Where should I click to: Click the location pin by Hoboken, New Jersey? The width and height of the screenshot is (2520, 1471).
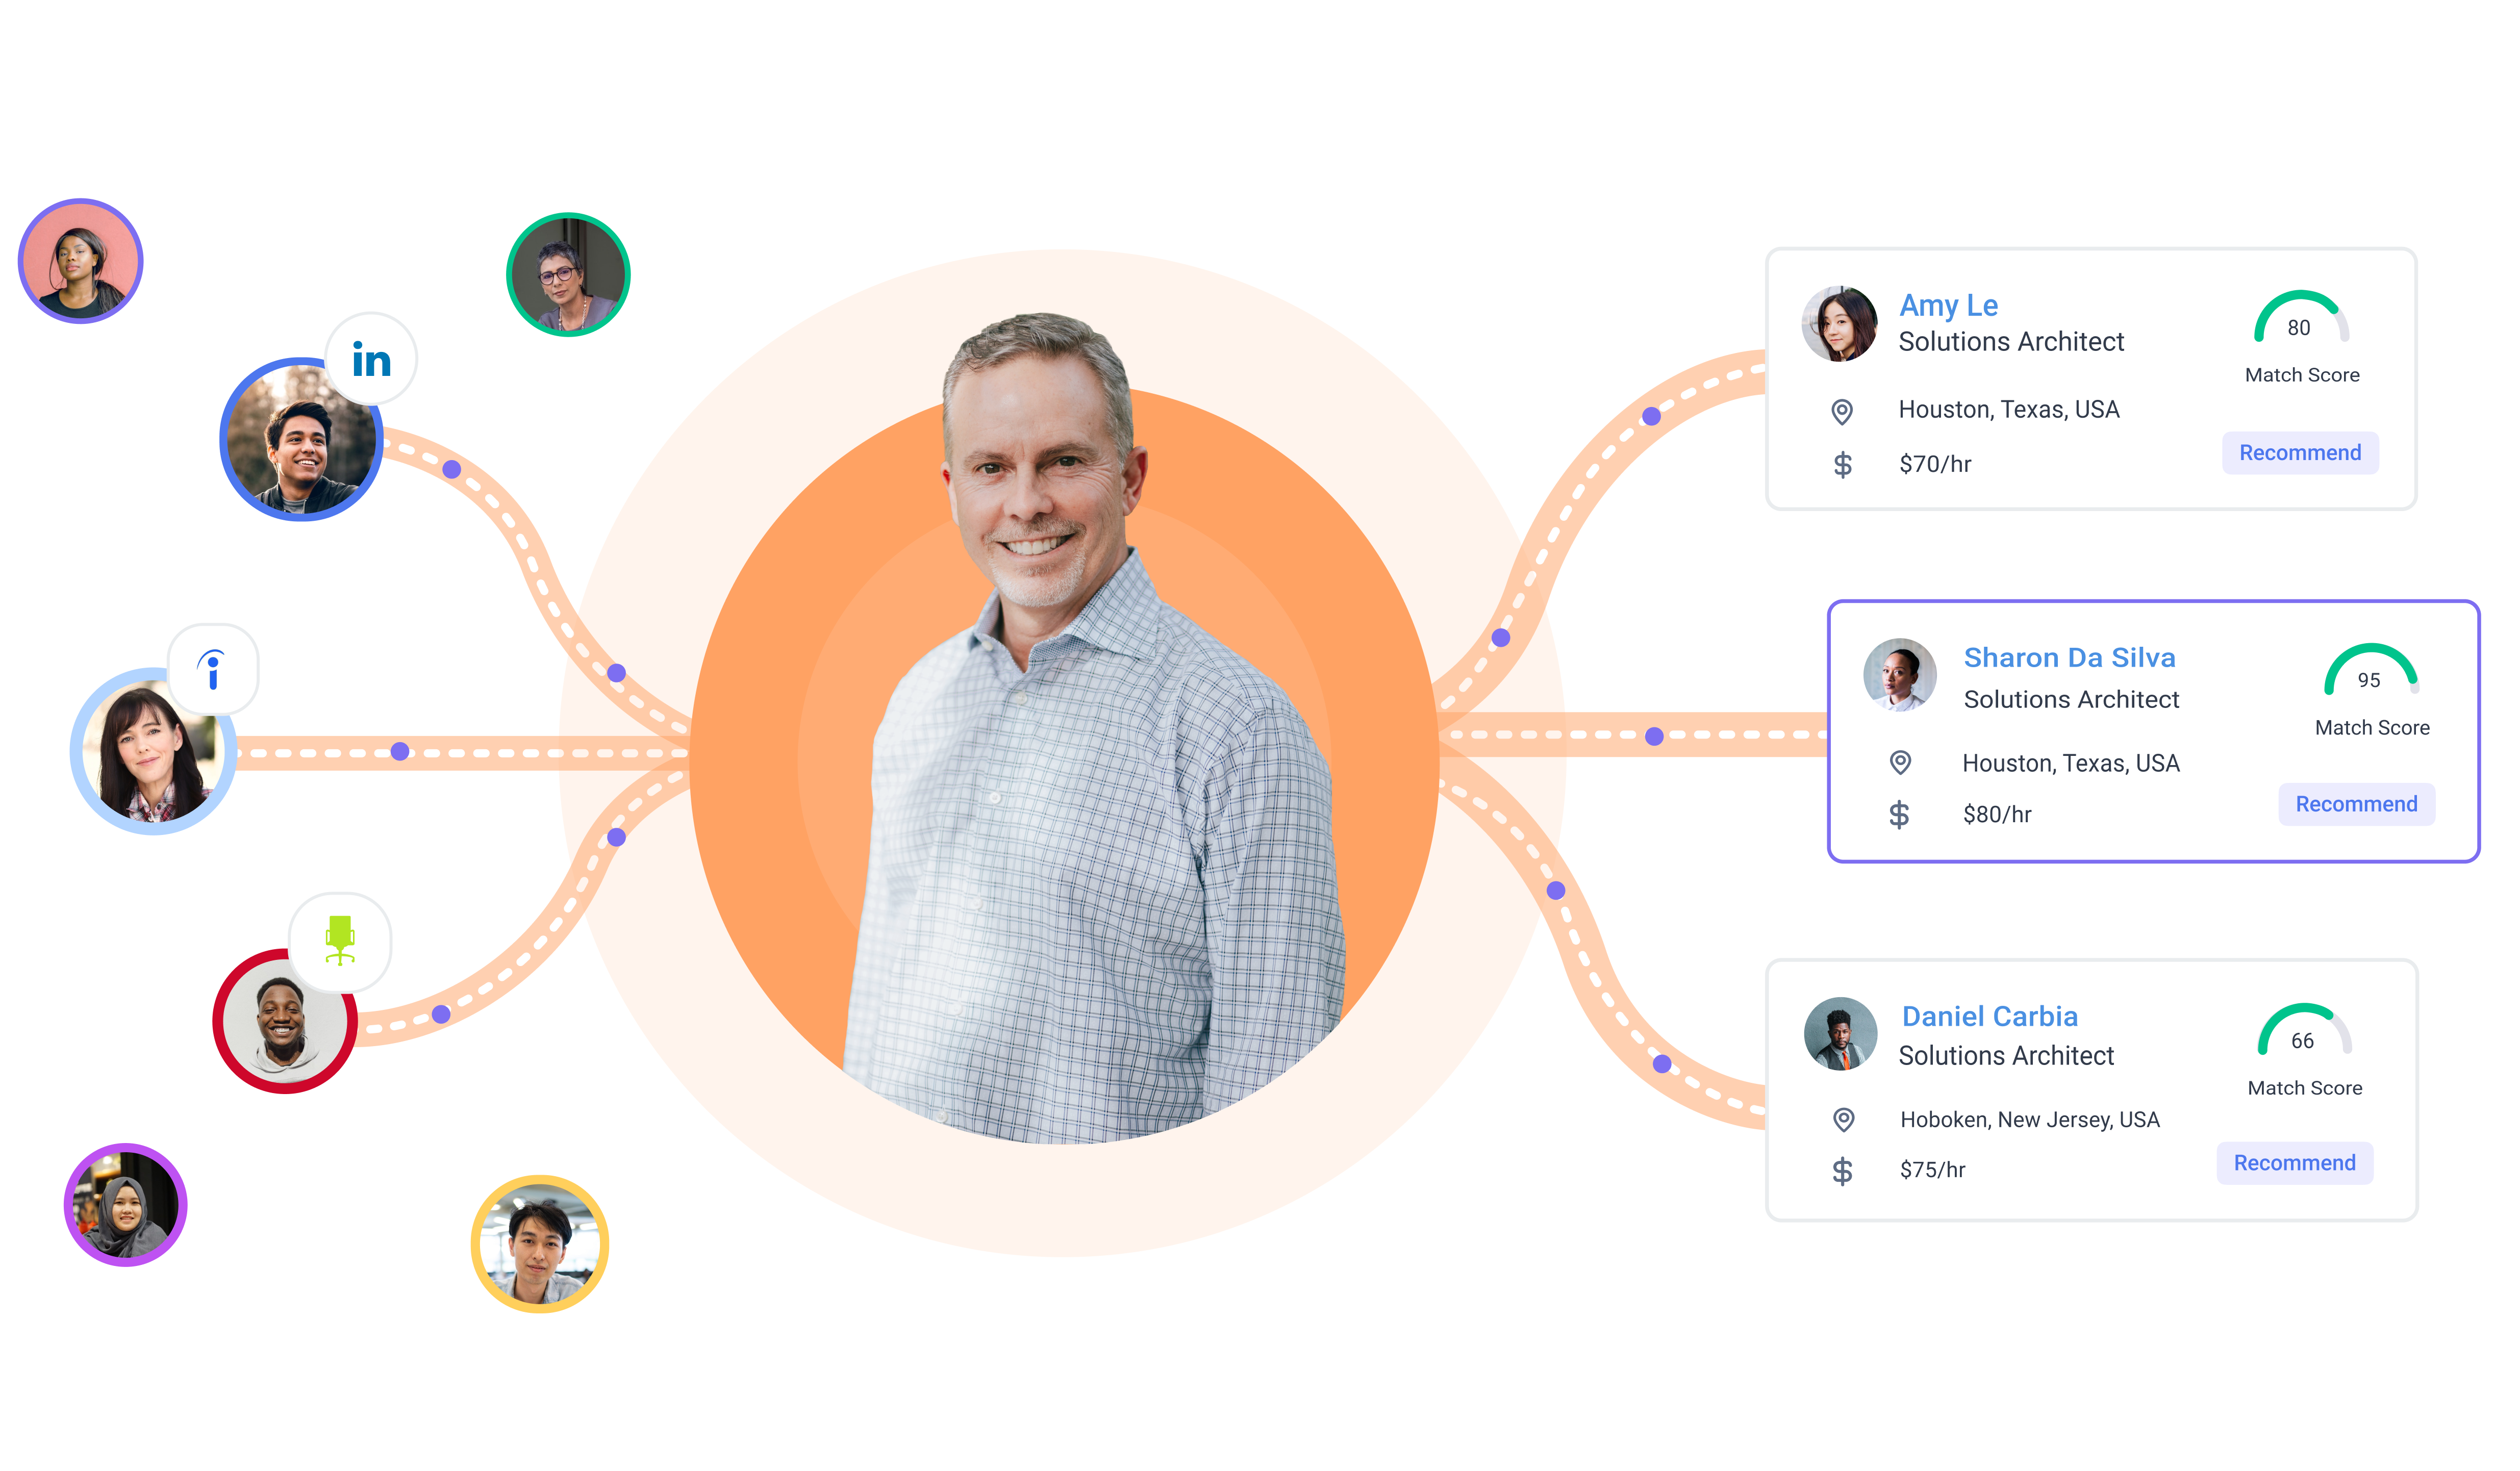[1844, 1120]
